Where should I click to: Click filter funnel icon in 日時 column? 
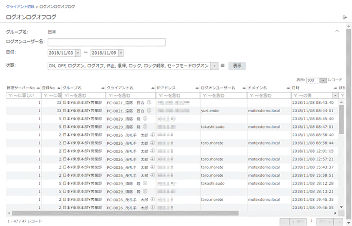(x=295, y=95)
